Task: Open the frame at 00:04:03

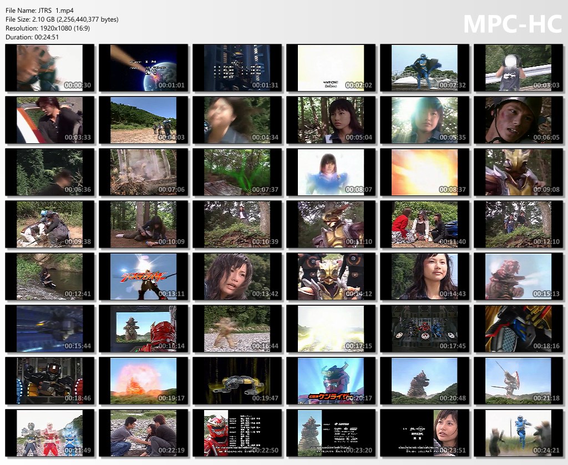Action: [144, 120]
